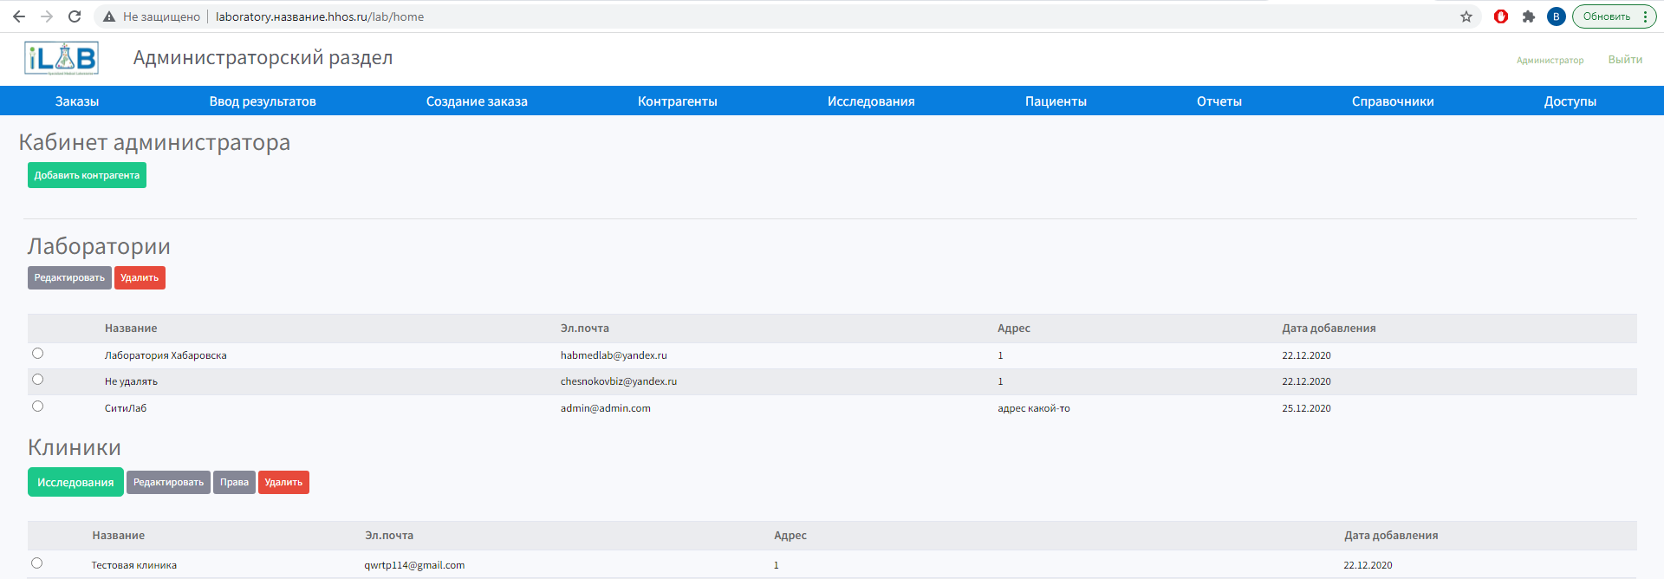Select the Тестовая клиника radio button
Image resolution: width=1664 pixels, height=579 pixels.
[x=36, y=563]
